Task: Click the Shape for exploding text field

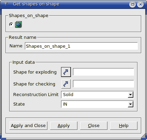Action: tap(103, 72)
